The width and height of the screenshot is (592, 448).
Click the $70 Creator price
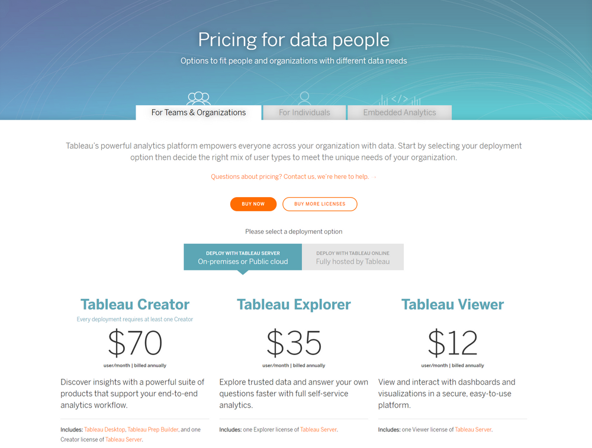(x=134, y=343)
